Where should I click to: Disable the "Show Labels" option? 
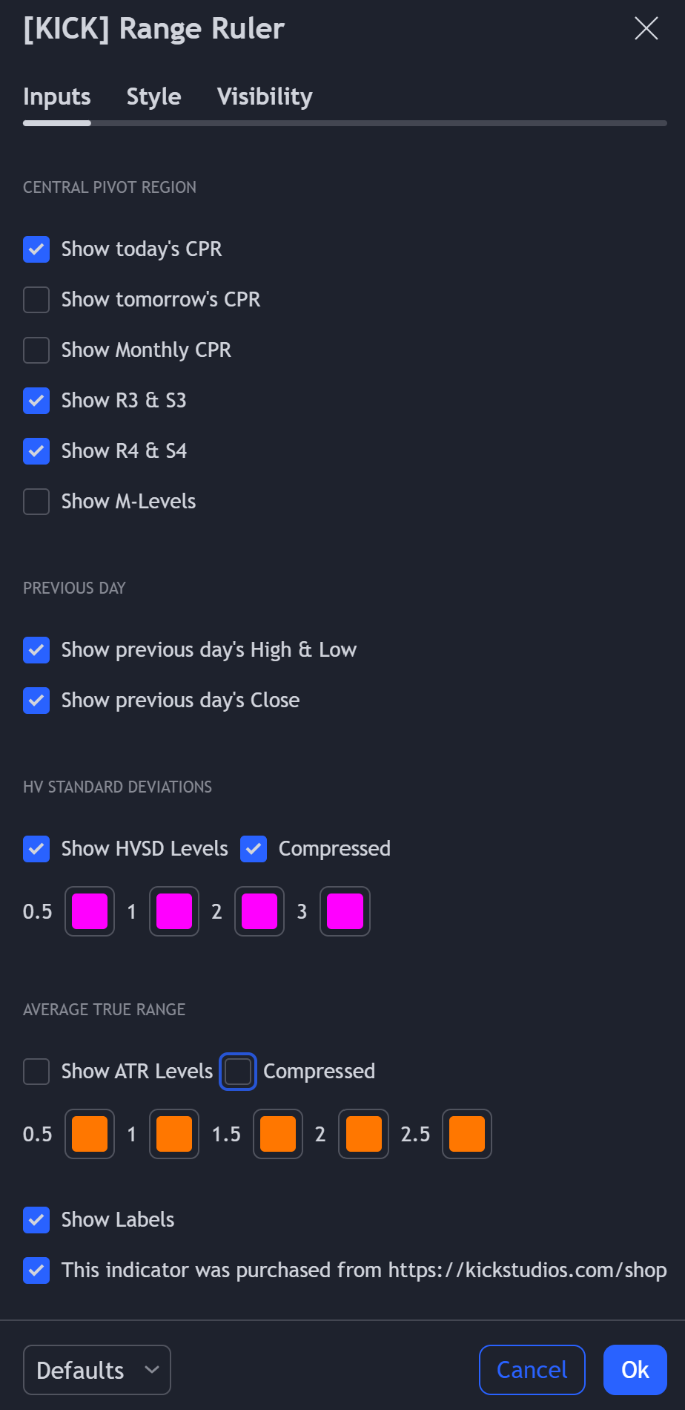(x=36, y=1220)
